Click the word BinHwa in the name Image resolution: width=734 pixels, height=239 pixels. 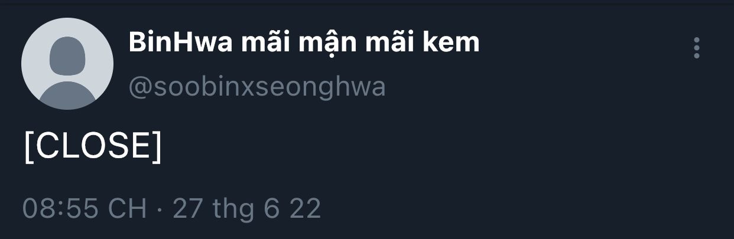pyautogui.click(x=181, y=42)
